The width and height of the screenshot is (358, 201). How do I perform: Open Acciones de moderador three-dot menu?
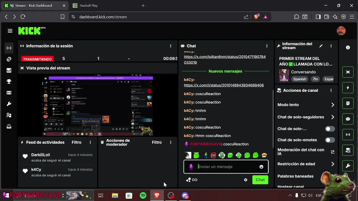click(x=171, y=142)
